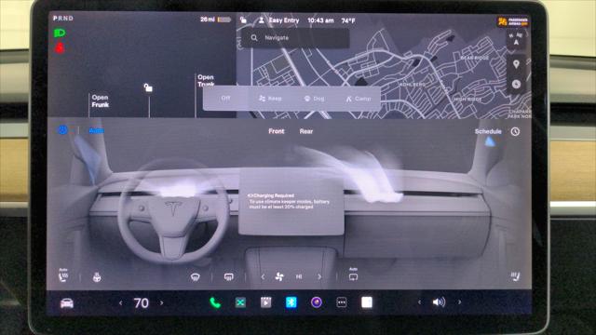Tap the 10:43 am clock
Screen dimensions: 596x335
click(320, 20)
